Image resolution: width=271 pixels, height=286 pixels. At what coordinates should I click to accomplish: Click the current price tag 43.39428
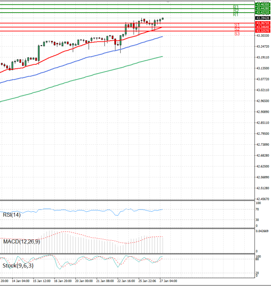262,18
